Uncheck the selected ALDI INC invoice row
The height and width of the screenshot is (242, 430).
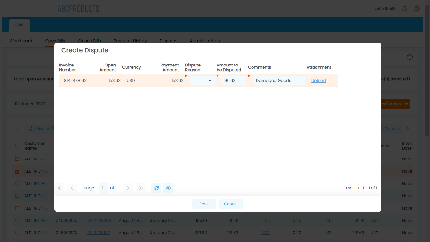tap(17, 171)
